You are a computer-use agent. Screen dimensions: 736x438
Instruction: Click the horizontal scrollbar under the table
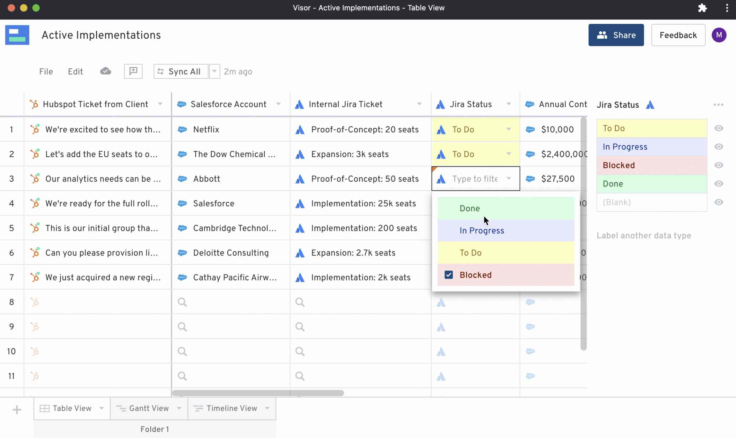pyautogui.click(x=258, y=393)
